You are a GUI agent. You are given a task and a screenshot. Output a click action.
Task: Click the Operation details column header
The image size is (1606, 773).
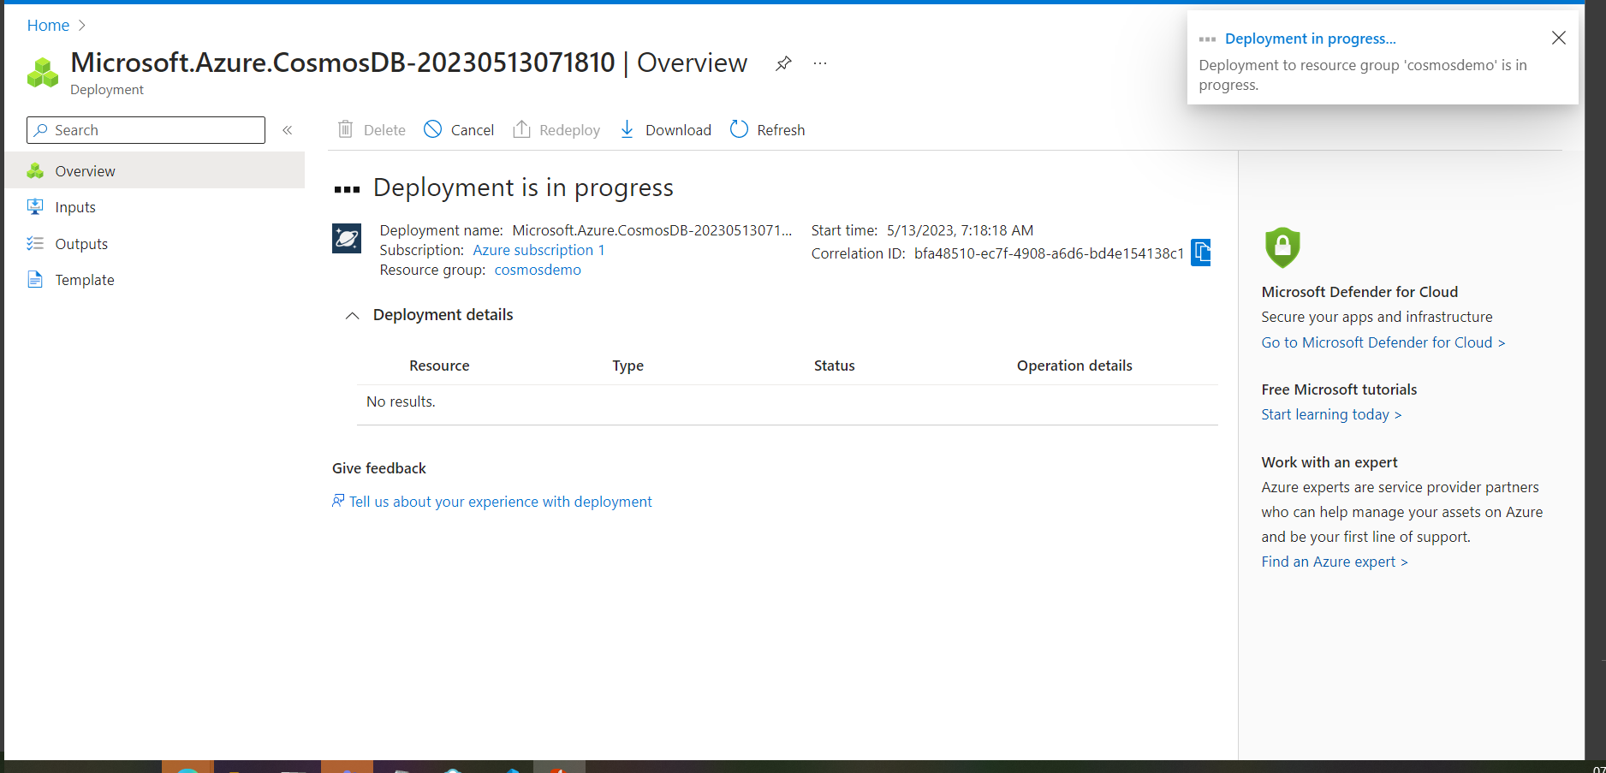click(x=1074, y=366)
